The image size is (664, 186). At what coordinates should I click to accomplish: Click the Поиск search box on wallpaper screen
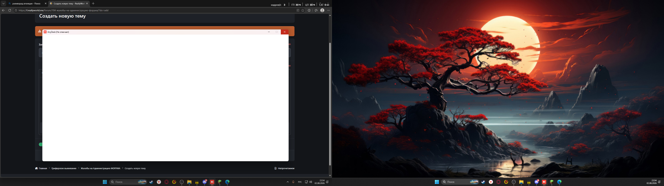coord(460,182)
